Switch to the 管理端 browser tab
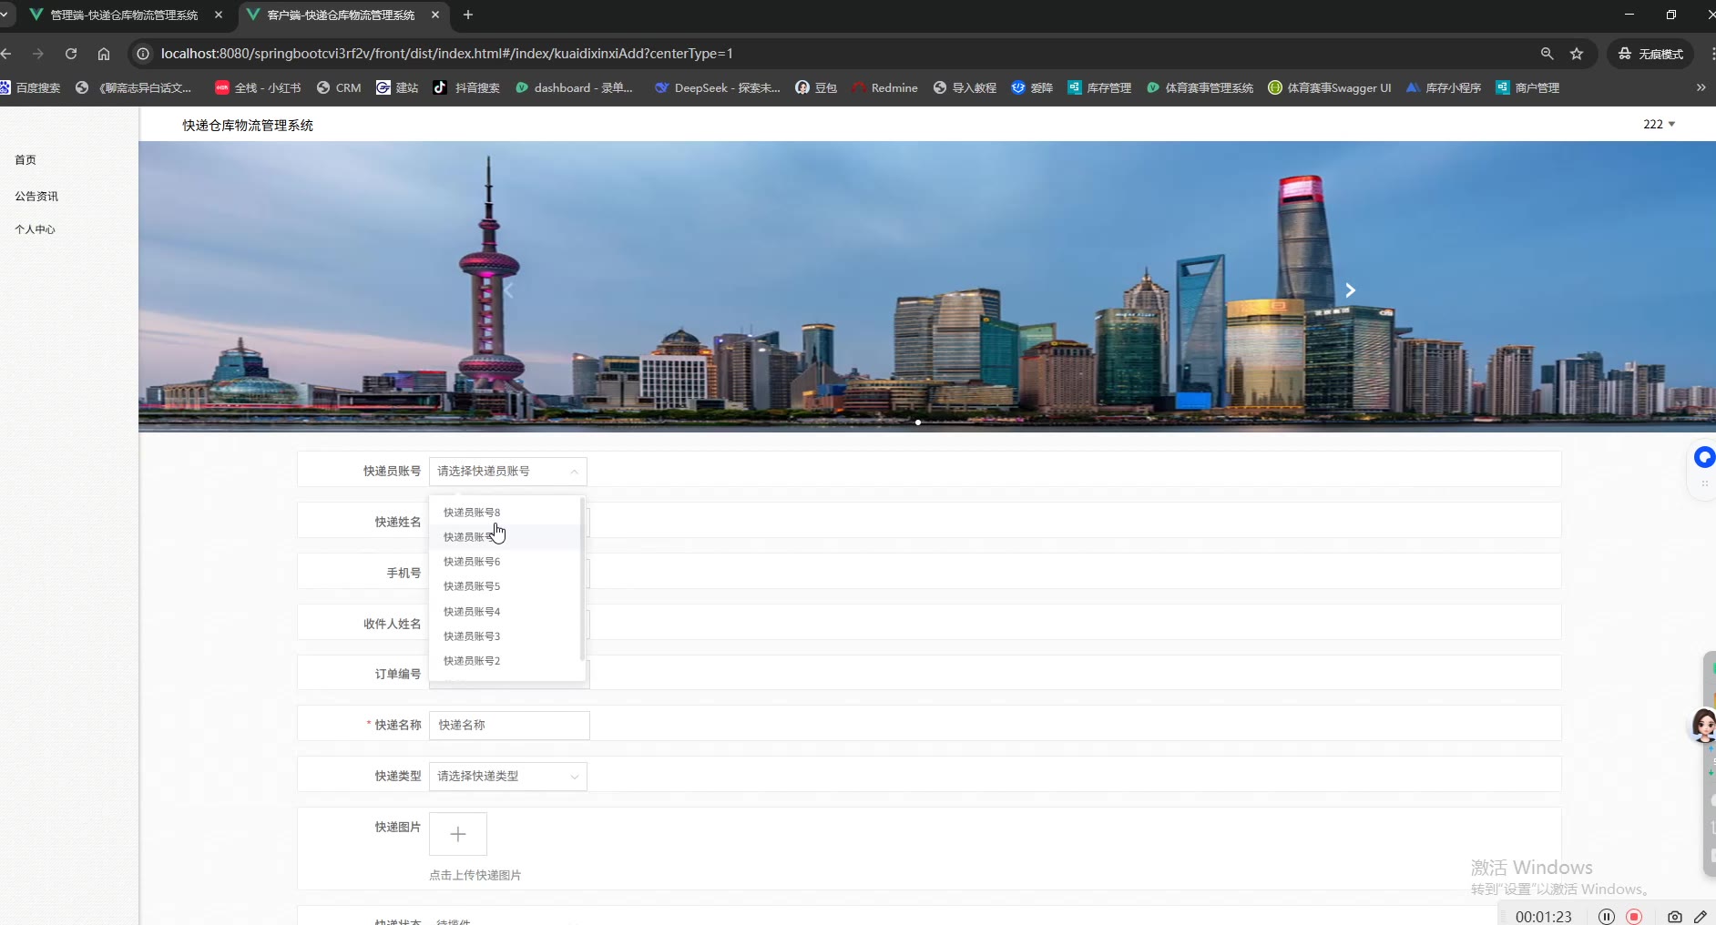Image resolution: width=1716 pixels, height=925 pixels. pyautogui.click(x=124, y=15)
